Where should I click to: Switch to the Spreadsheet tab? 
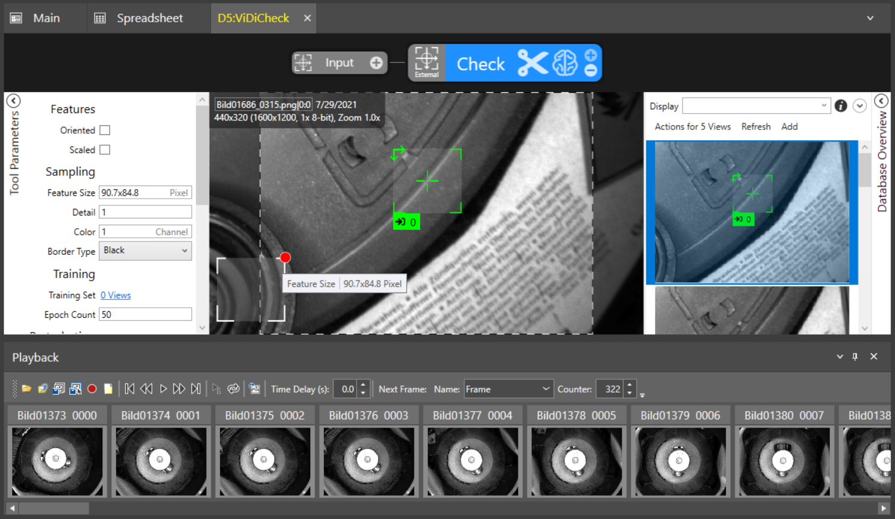[x=139, y=18]
